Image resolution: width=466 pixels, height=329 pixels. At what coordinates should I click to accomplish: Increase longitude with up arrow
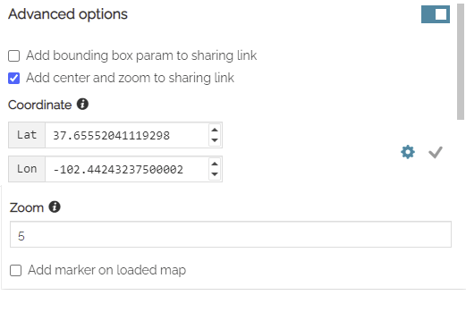(215, 164)
